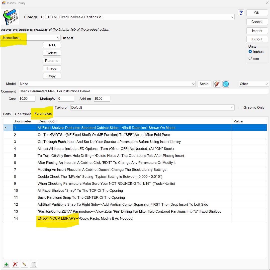
Task: Click the Export button
Action: tap(257, 39)
